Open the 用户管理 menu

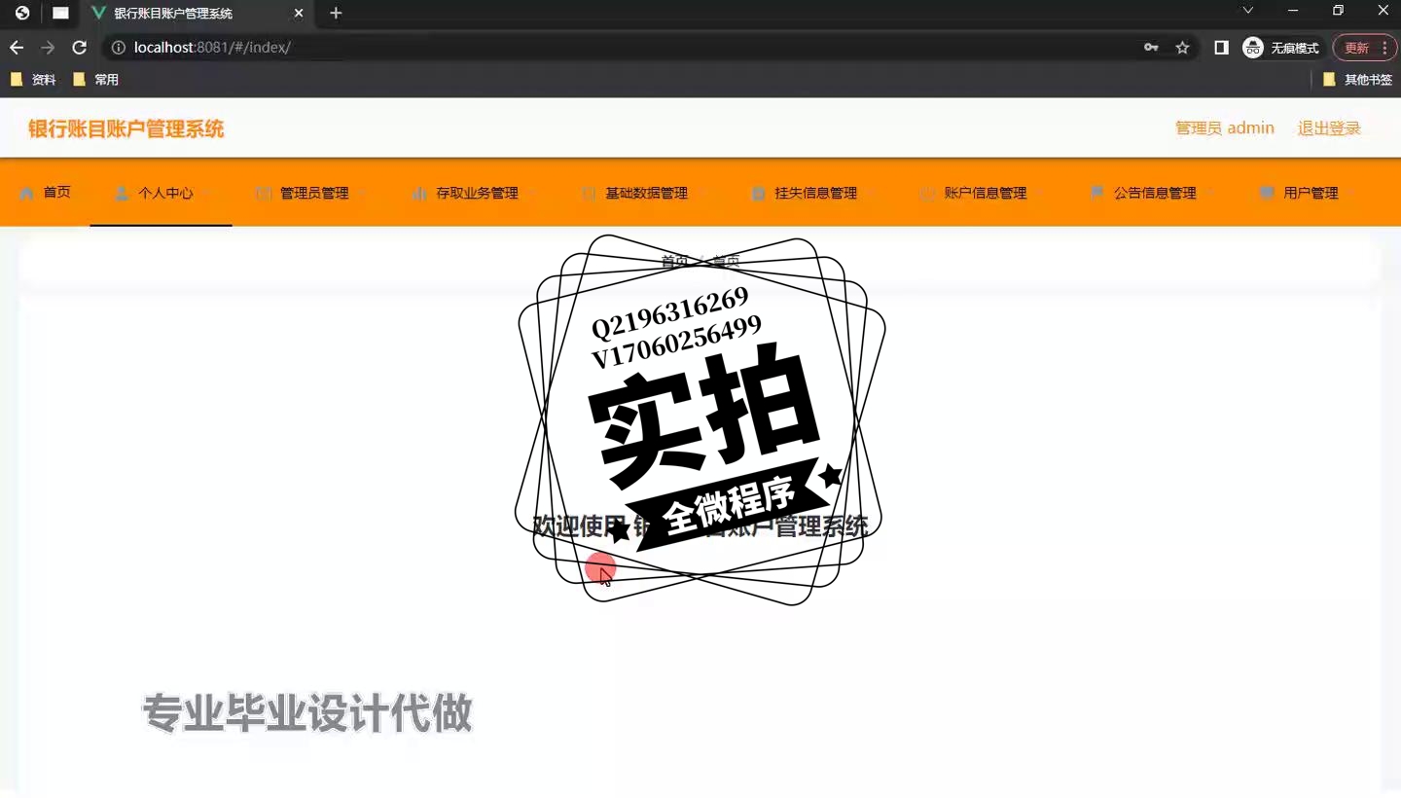pos(1307,193)
